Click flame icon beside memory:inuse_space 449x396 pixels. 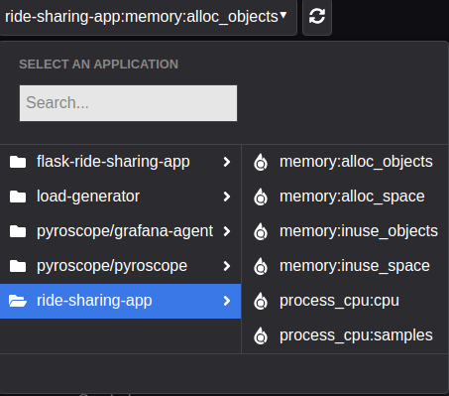point(261,266)
